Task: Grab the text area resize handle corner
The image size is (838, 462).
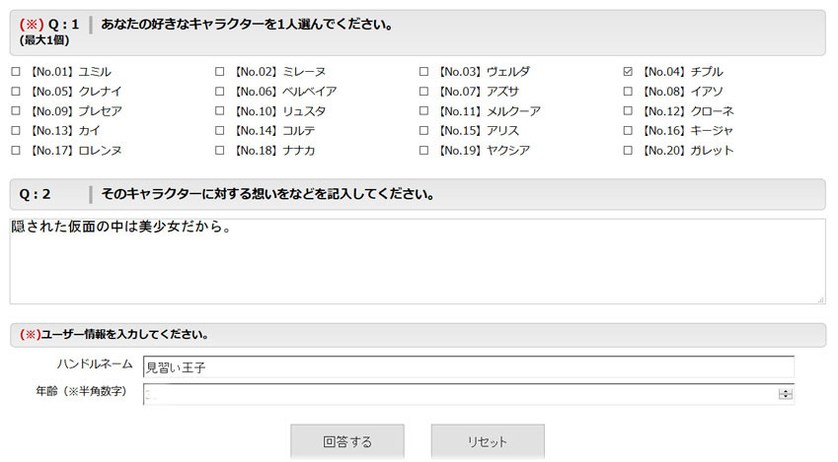Action: [x=821, y=299]
